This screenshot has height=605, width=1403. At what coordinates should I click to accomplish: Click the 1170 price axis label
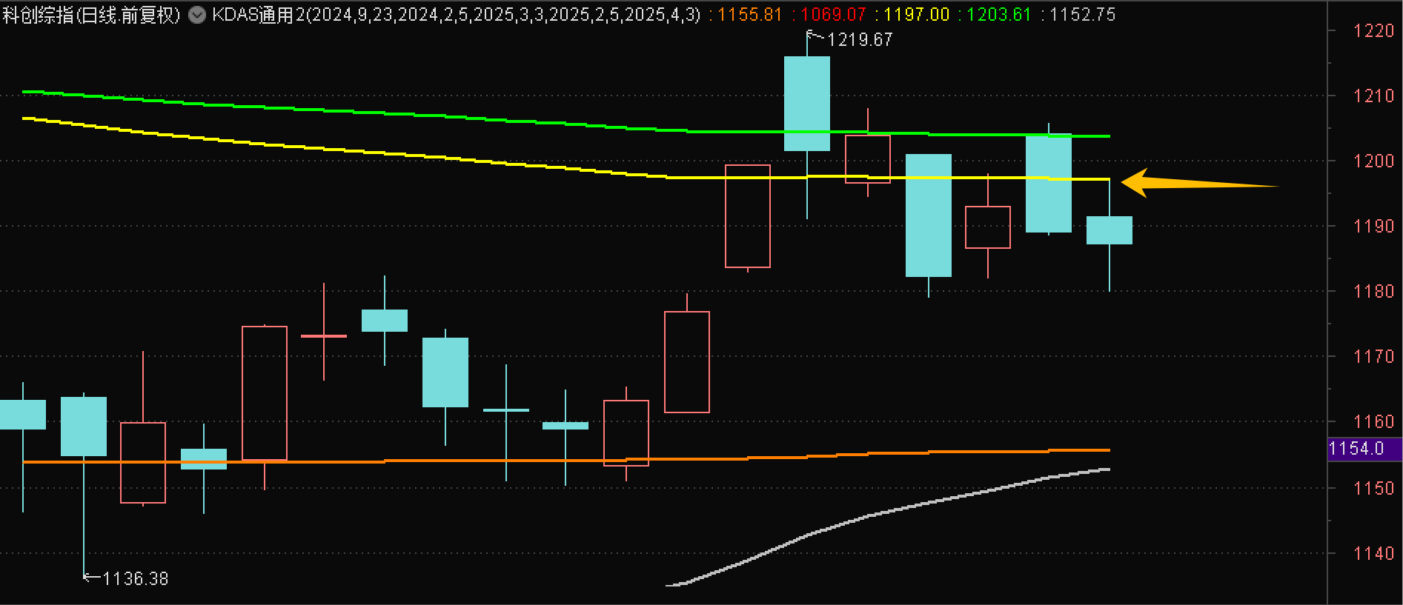pos(1374,357)
